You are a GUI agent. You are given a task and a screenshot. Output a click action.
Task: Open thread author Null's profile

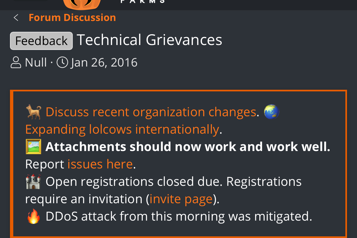click(x=36, y=62)
